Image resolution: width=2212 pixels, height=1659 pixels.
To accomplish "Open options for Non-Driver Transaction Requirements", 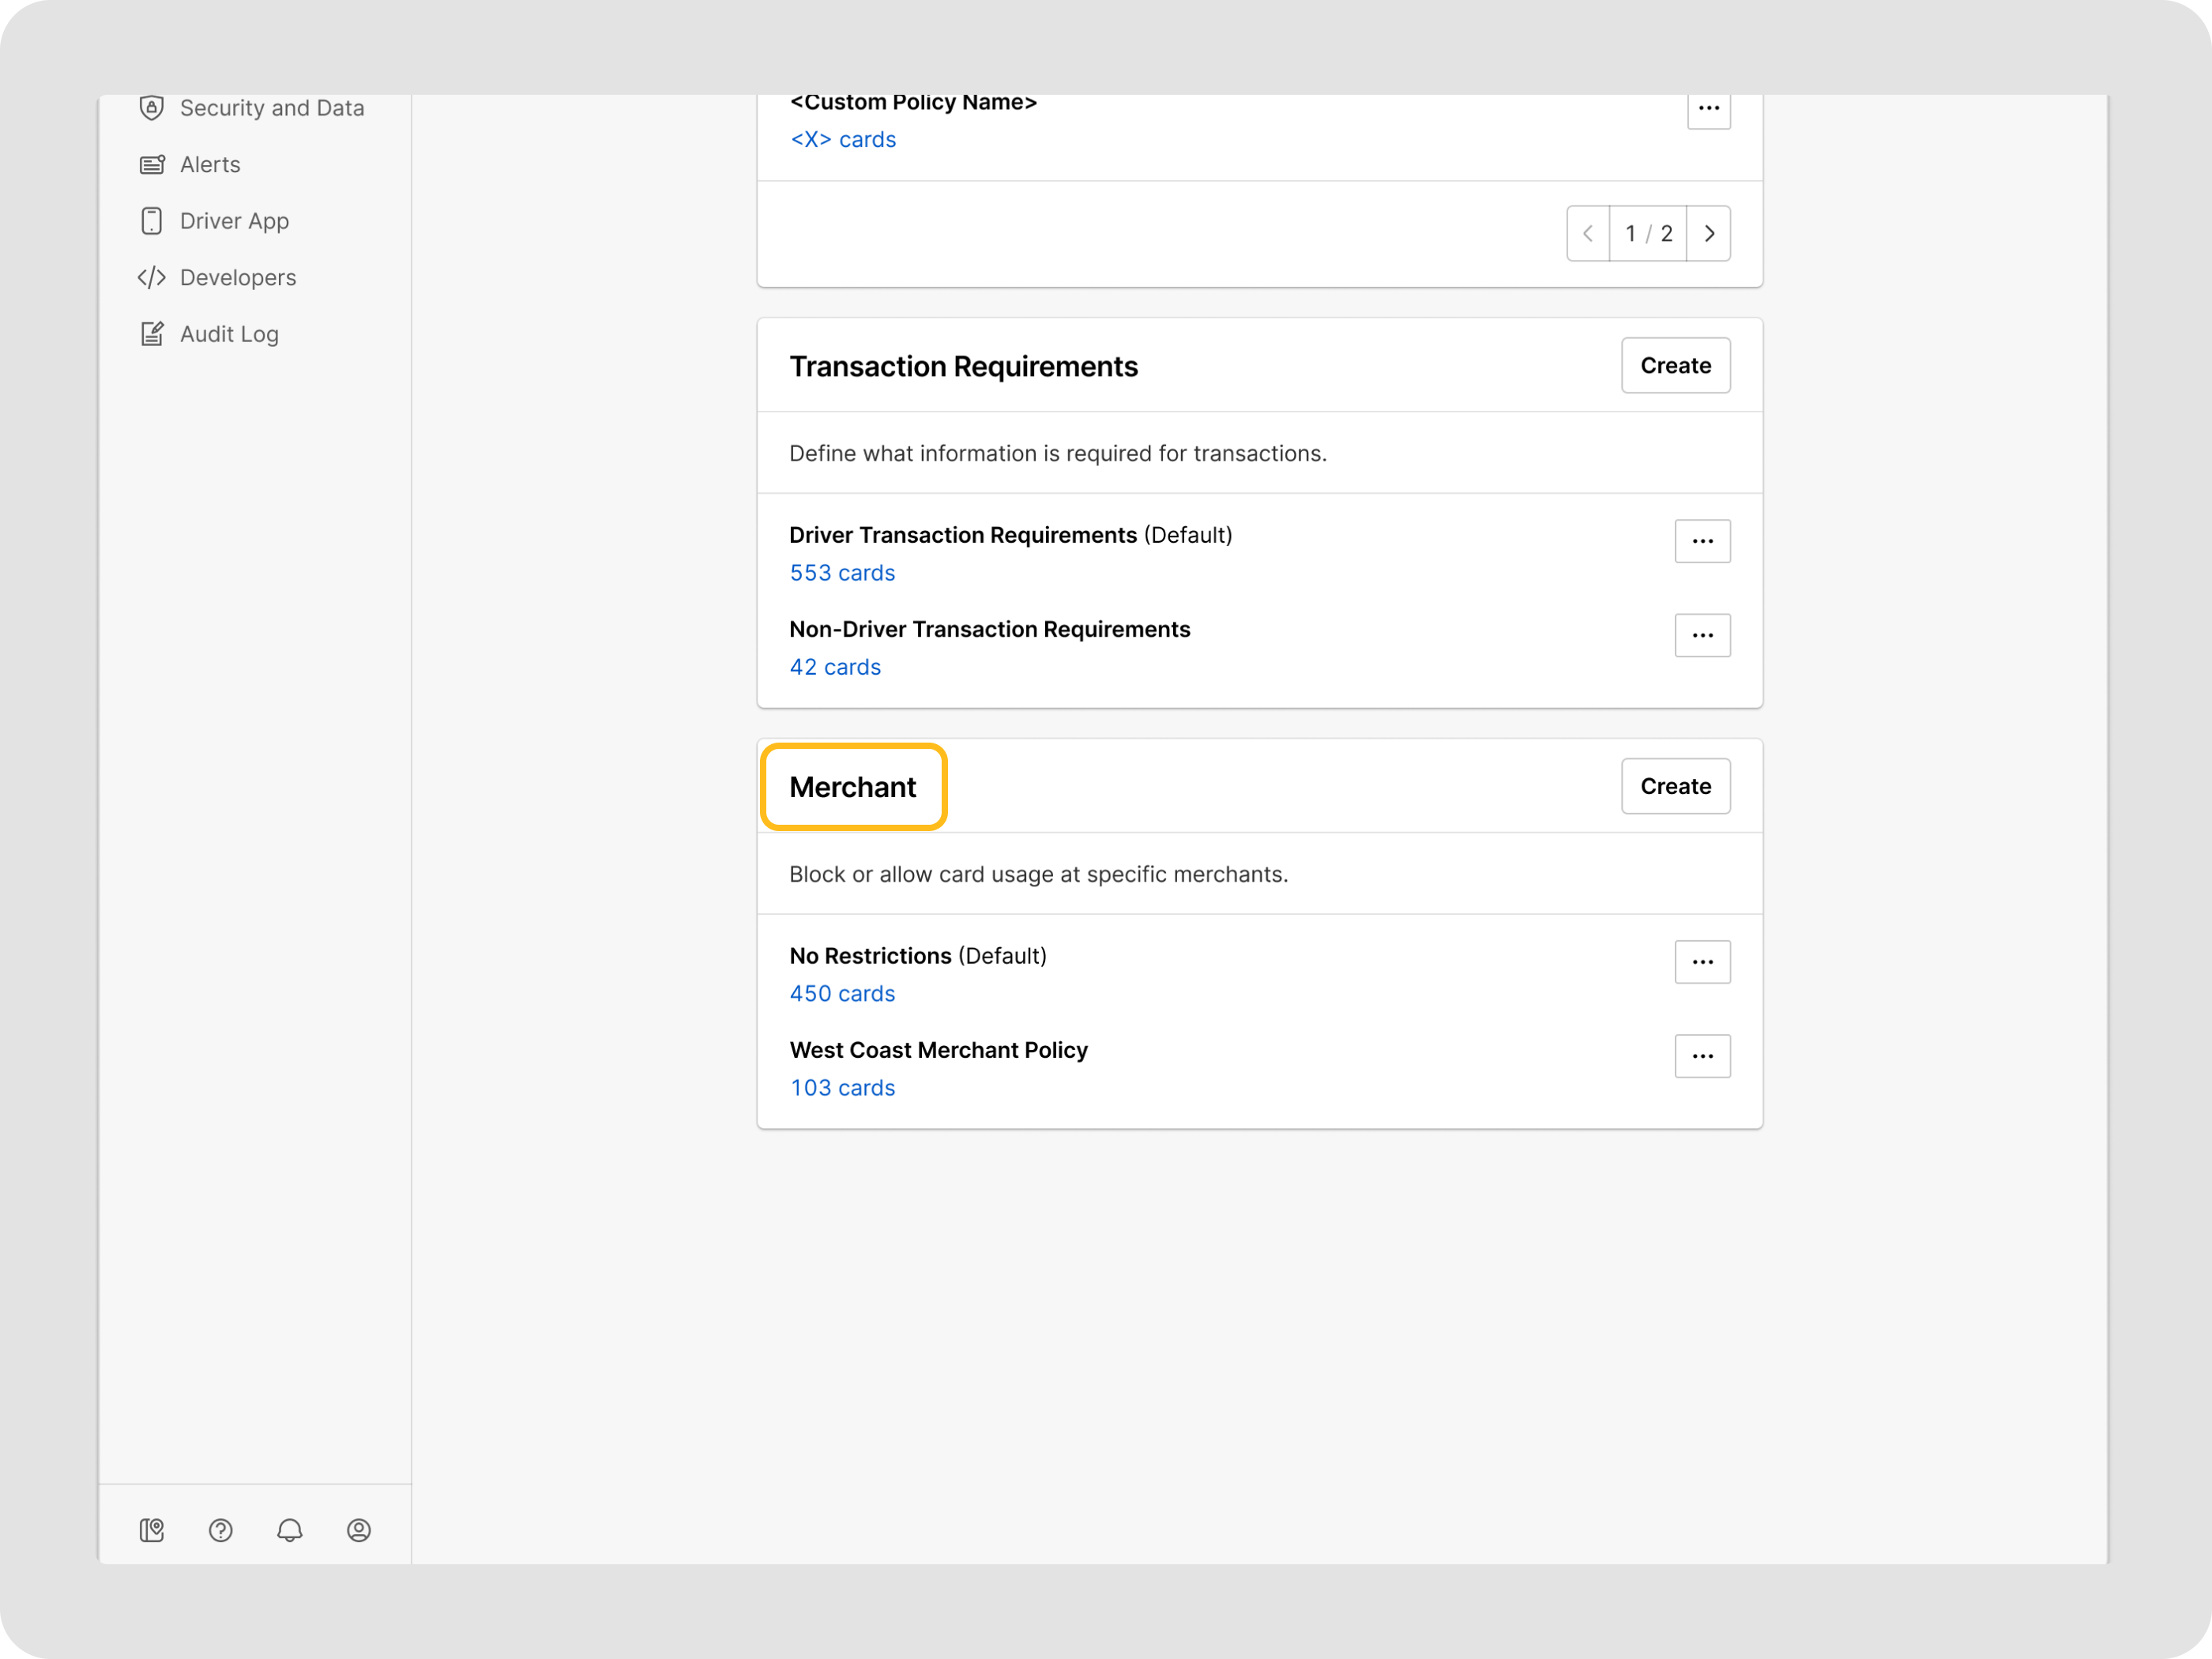I will pos(1702,635).
